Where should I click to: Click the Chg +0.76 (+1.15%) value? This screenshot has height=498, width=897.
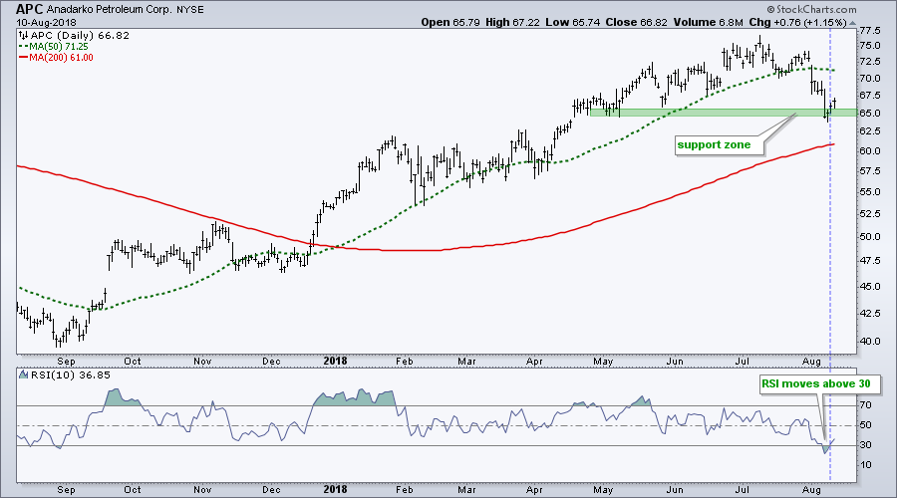pyautogui.click(x=797, y=22)
